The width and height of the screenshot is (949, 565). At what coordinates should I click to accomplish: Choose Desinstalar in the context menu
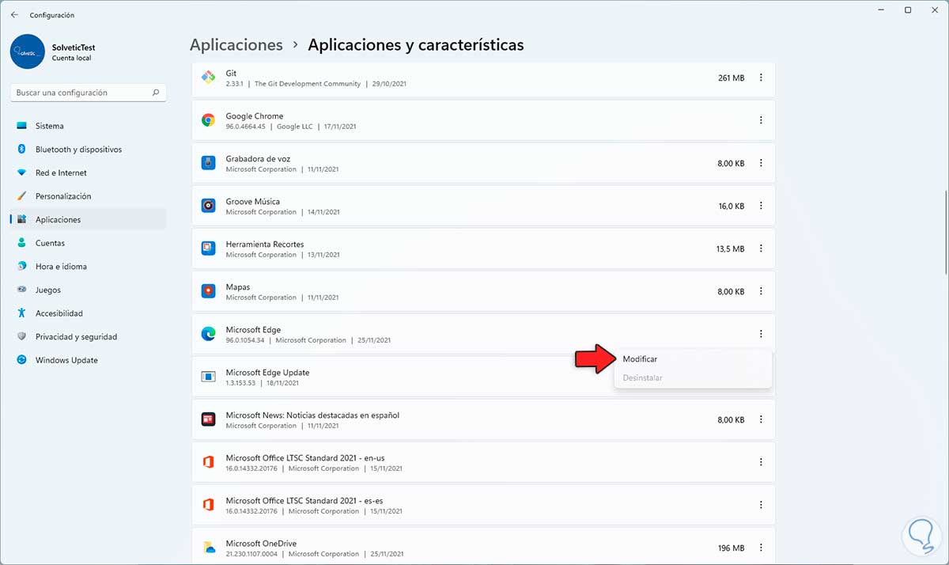693,377
